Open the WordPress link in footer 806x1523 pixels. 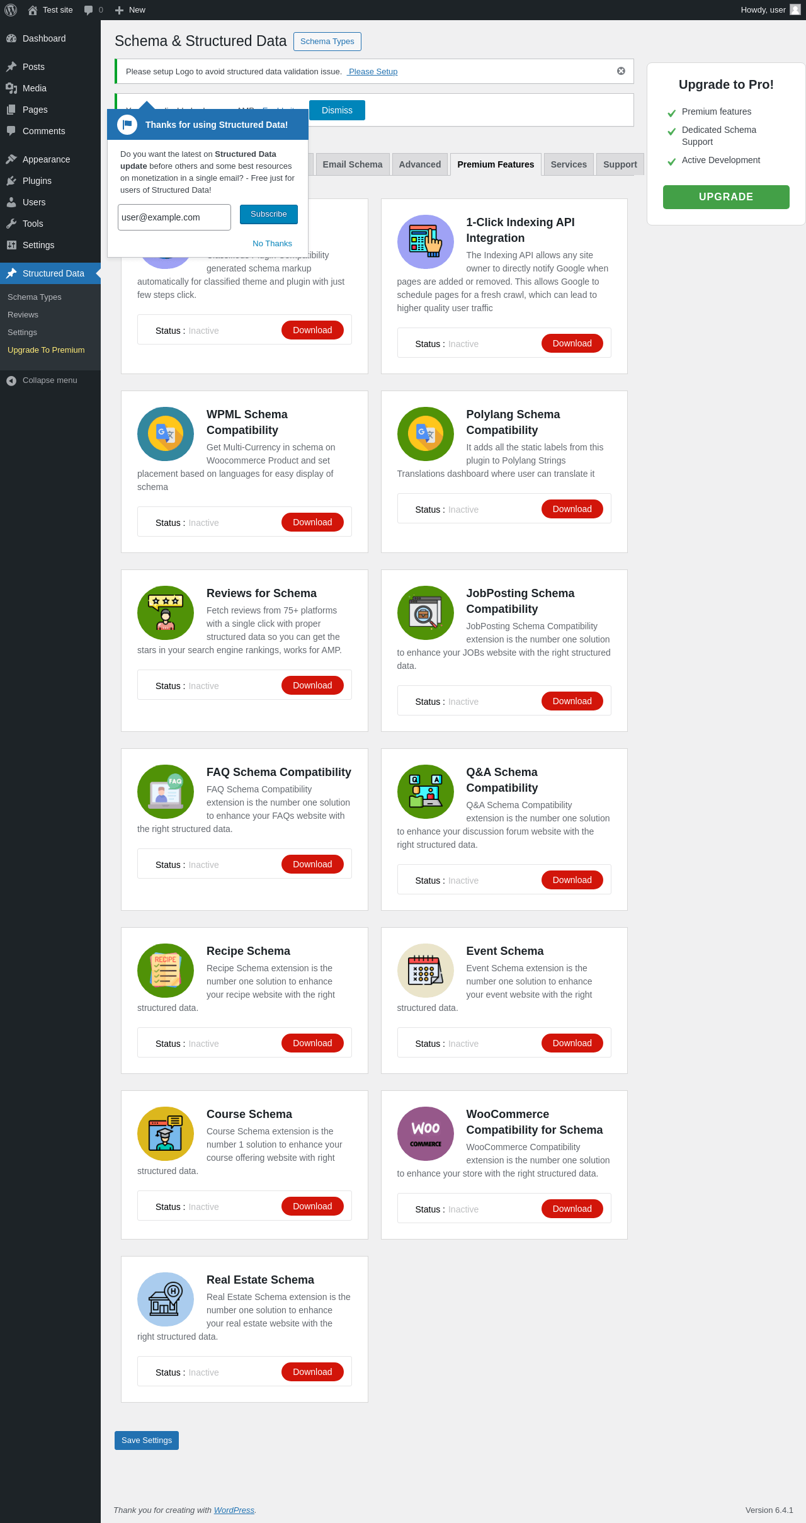(x=234, y=1510)
